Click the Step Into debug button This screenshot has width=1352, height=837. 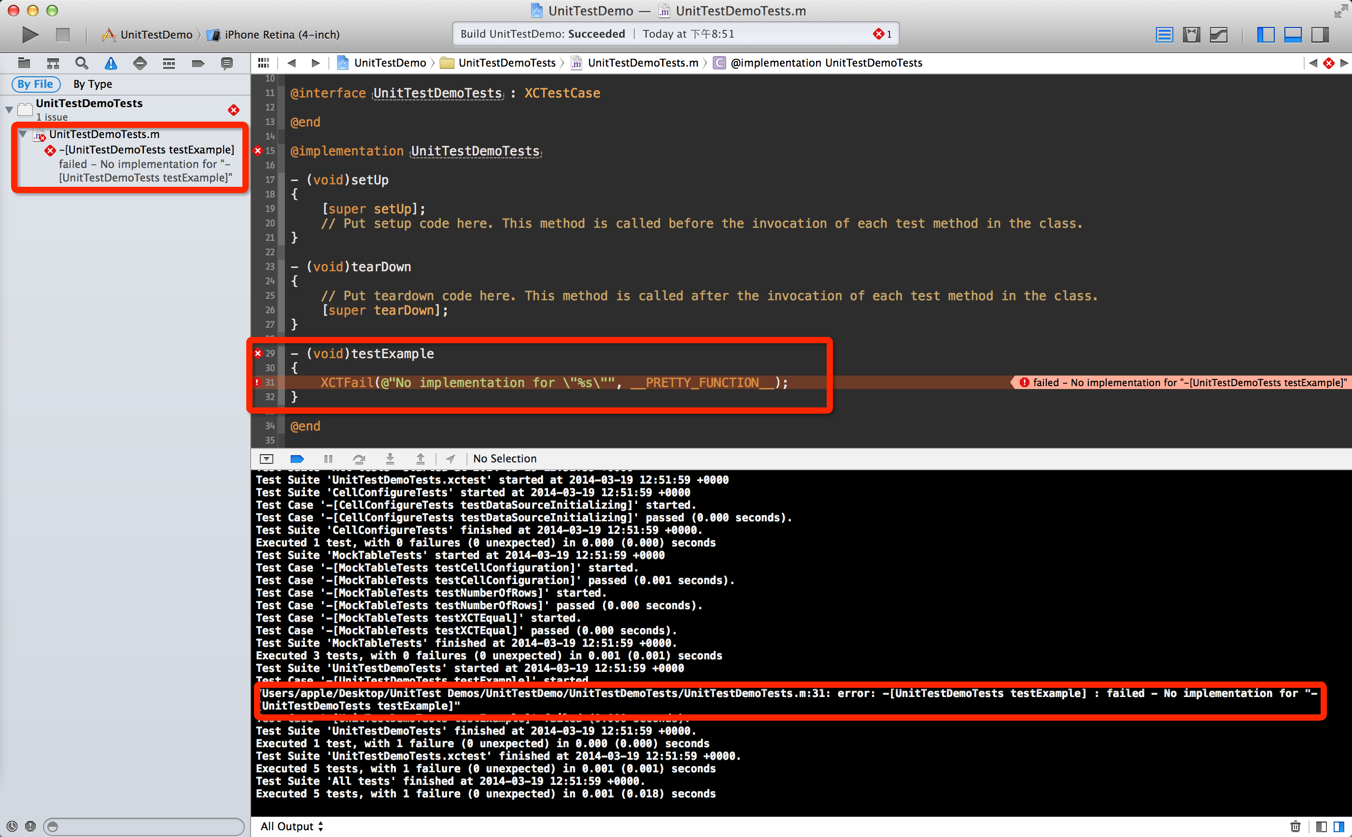pos(390,459)
